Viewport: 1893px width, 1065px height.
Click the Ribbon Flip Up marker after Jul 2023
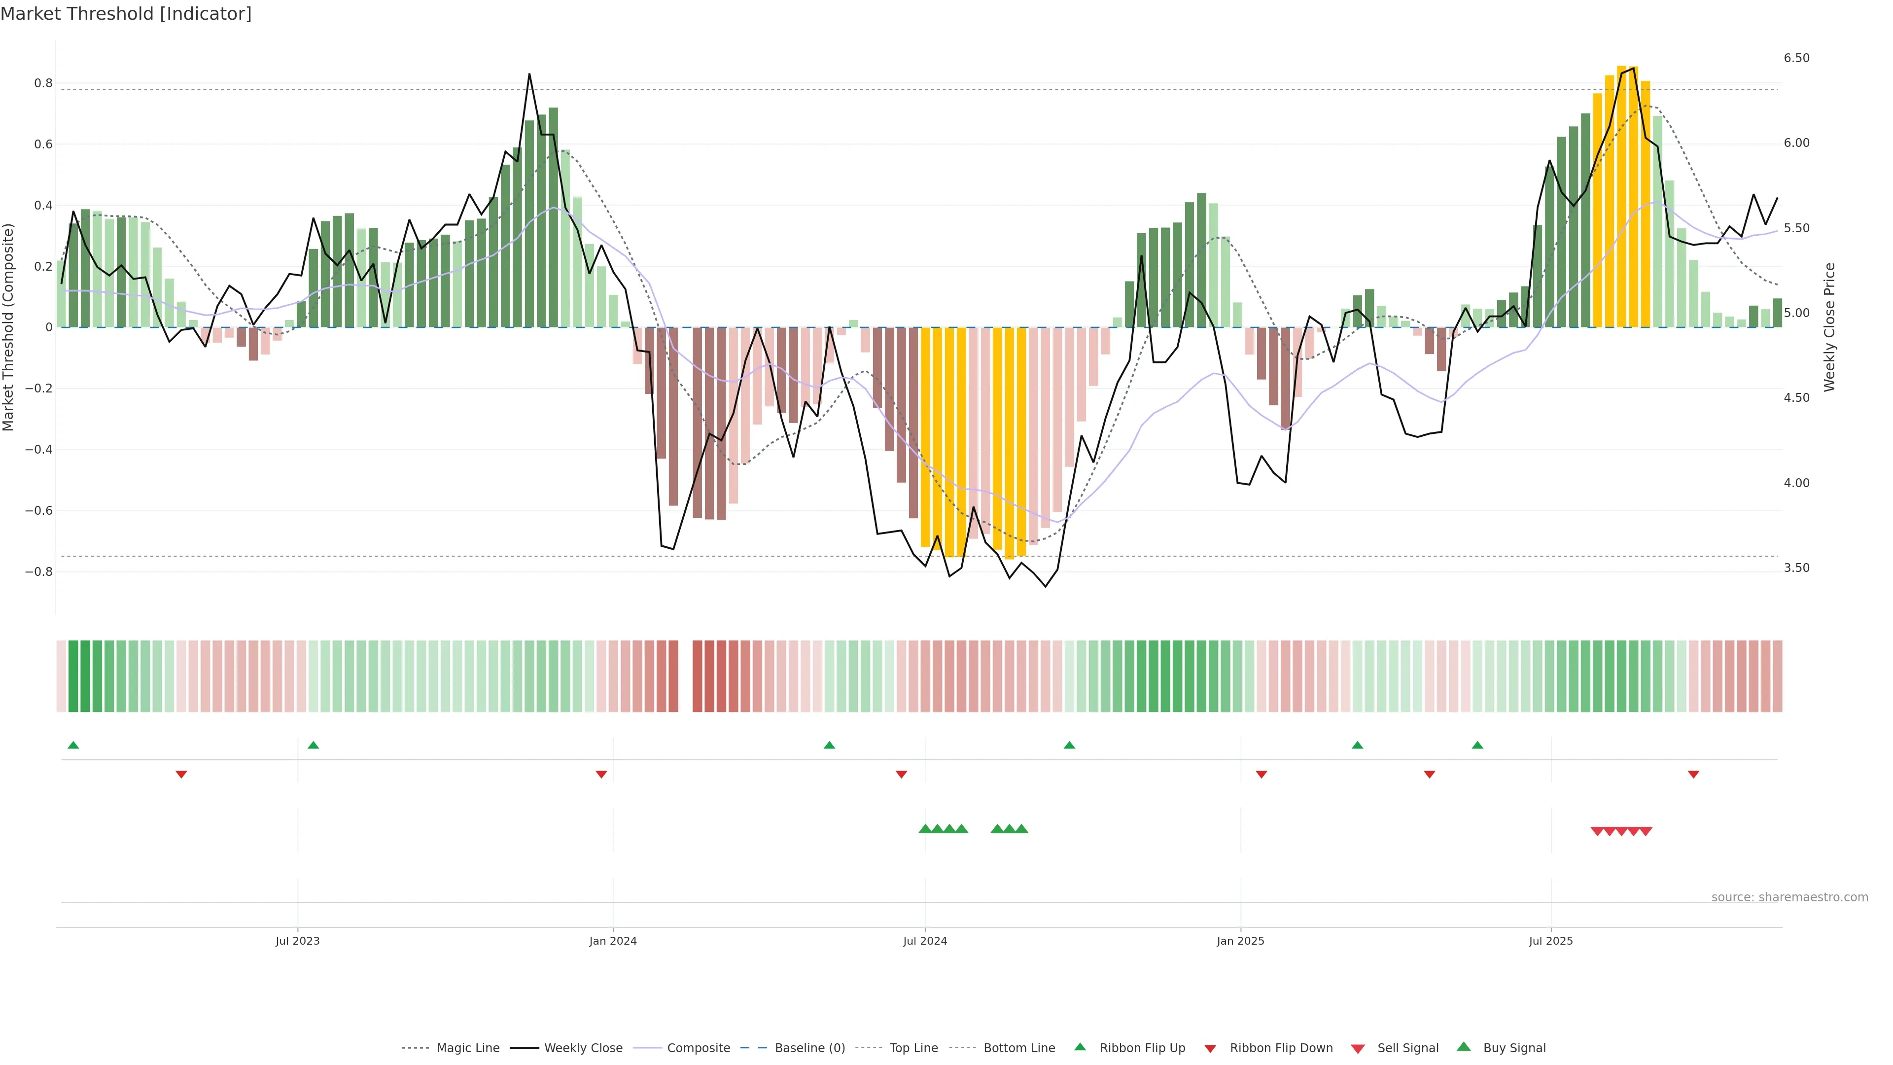pyautogui.click(x=313, y=745)
